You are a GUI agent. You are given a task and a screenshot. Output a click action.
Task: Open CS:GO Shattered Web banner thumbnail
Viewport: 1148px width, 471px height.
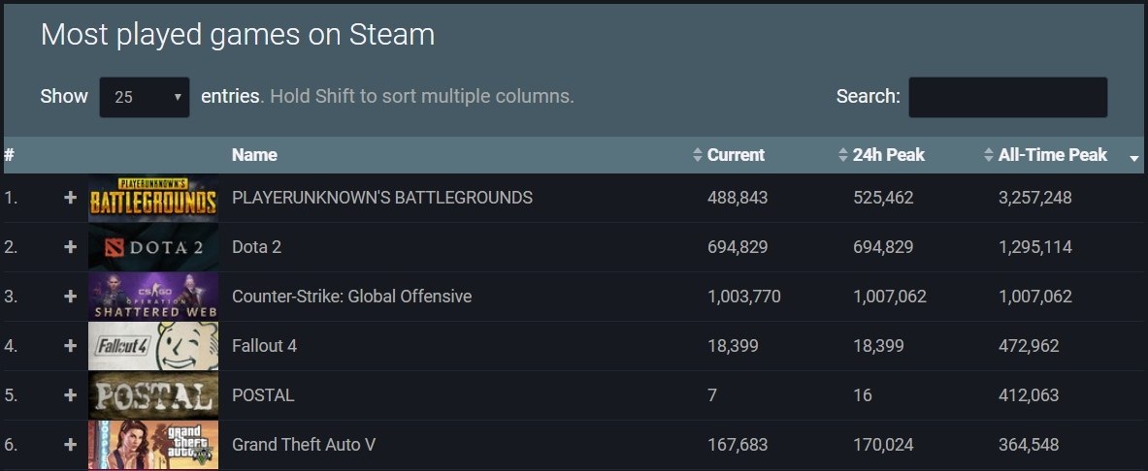click(x=153, y=297)
